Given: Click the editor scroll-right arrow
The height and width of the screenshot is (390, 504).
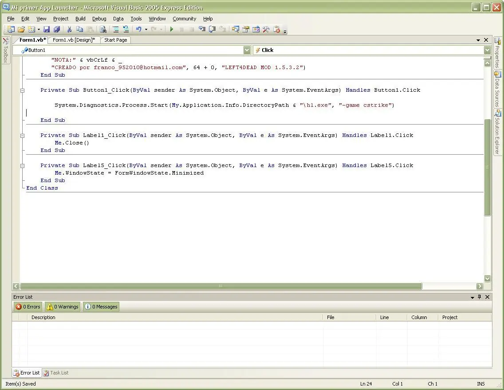Looking at the screenshot, I should click(x=480, y=286).
